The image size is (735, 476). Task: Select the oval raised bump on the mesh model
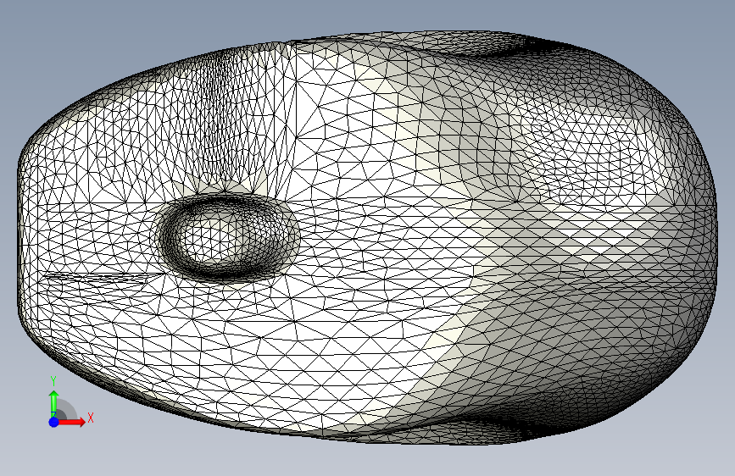point(228,237)
